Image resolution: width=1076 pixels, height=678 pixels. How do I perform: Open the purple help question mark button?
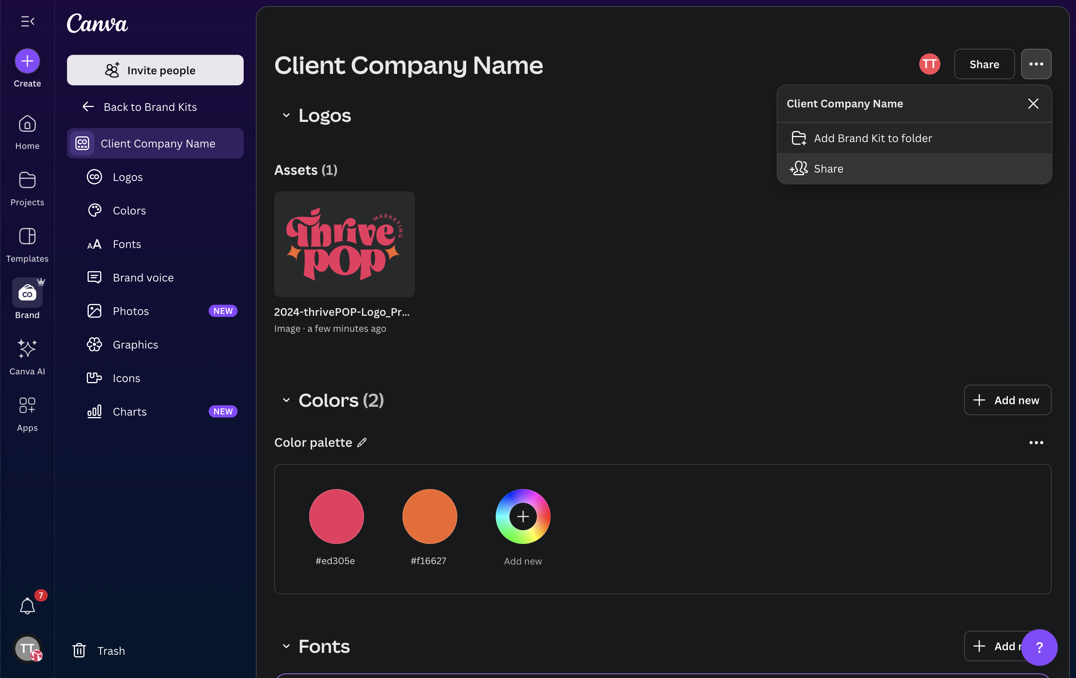point(1039,647)
